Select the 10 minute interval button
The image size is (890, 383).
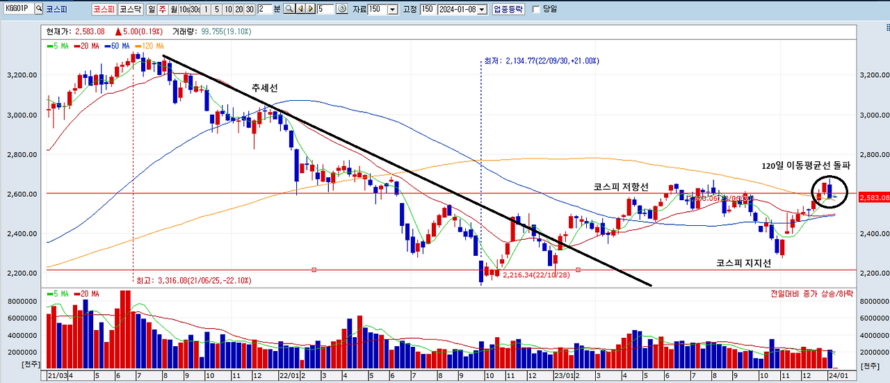[228, 9]
